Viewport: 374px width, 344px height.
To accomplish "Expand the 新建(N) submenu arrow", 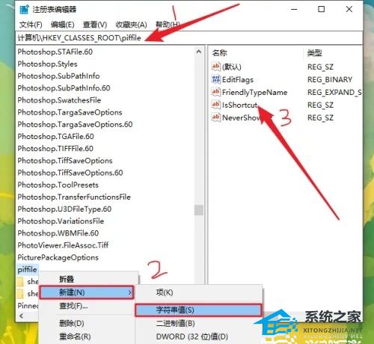I will (129, 292).
